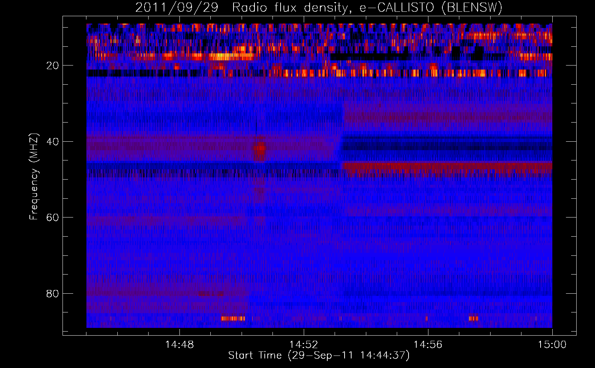595x368 pixels.
Task: Click the 14:56 time tick label
Action: pos(428,345)
